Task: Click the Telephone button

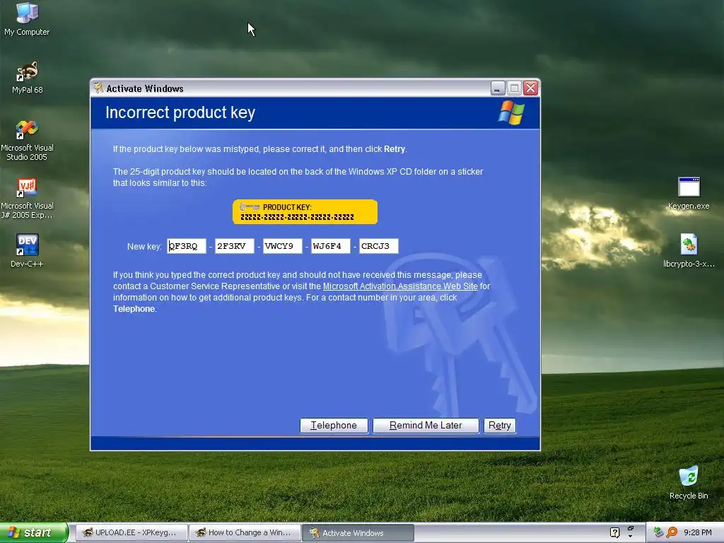Action: pyautogui.click(x=334, y=425)
